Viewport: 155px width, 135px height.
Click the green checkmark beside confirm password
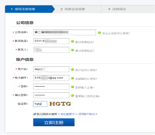(72, 96)
